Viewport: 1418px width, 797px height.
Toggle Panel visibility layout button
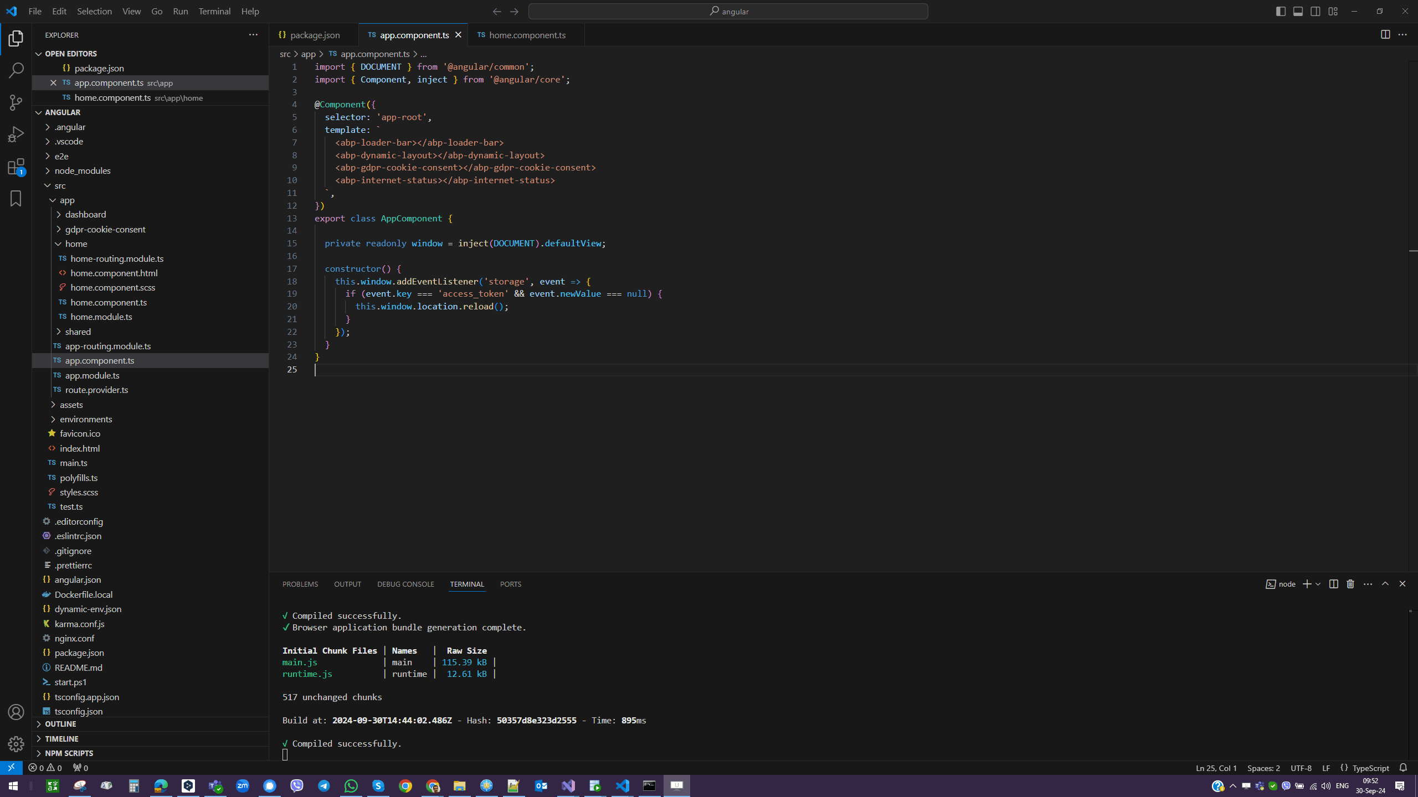tap(1298, 11)
